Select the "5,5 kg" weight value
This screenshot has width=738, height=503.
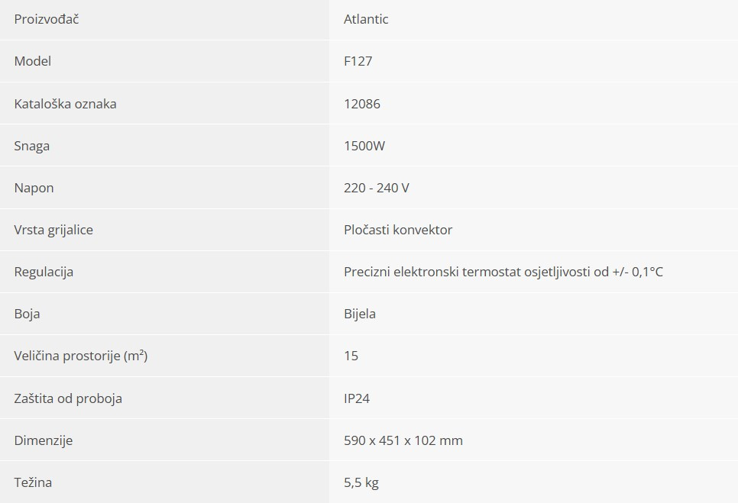pyautogui.click(x=361, y=482)
